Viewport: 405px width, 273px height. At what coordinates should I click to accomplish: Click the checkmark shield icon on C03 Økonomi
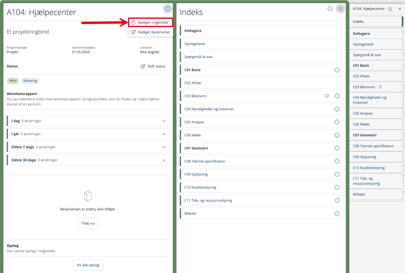pyautogui.click(x=327, y=96)
